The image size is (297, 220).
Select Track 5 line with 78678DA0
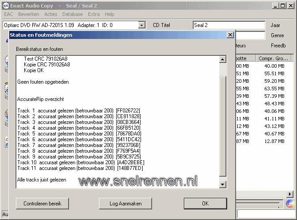[80, 134]
